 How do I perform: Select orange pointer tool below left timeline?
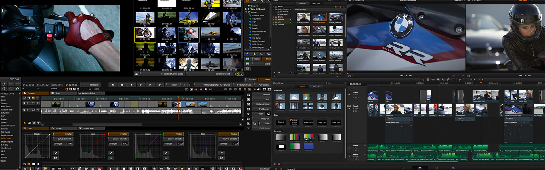[25, 123]
